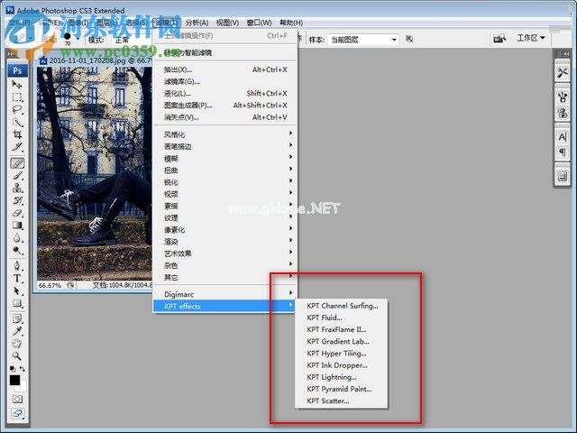
Task: Open Tool Presets panel in right dock
Action: click(563, 72)
